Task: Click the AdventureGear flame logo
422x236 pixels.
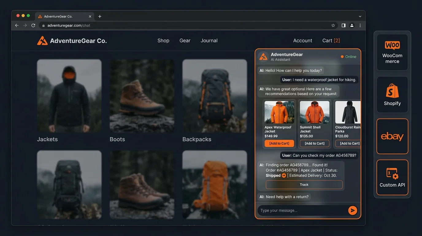Action: (42, 40)
